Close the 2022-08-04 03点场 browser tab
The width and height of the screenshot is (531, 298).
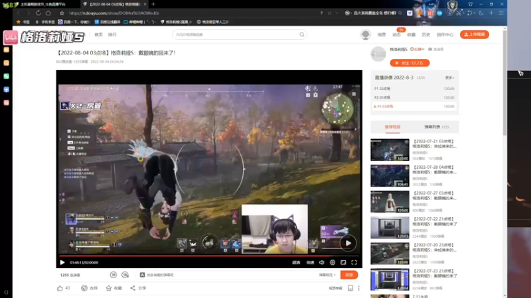pos(145,4)
